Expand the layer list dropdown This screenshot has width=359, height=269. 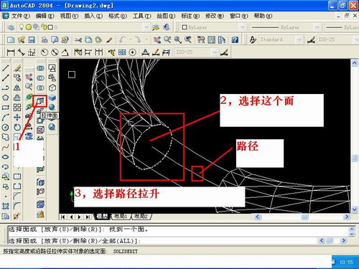click(x=146, y=27)
